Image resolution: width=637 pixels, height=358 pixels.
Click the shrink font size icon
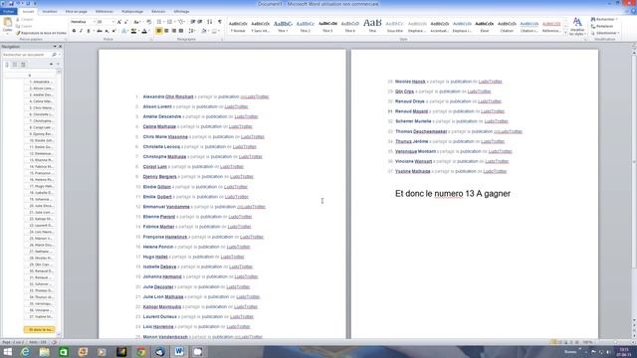[x=126, y=22]
